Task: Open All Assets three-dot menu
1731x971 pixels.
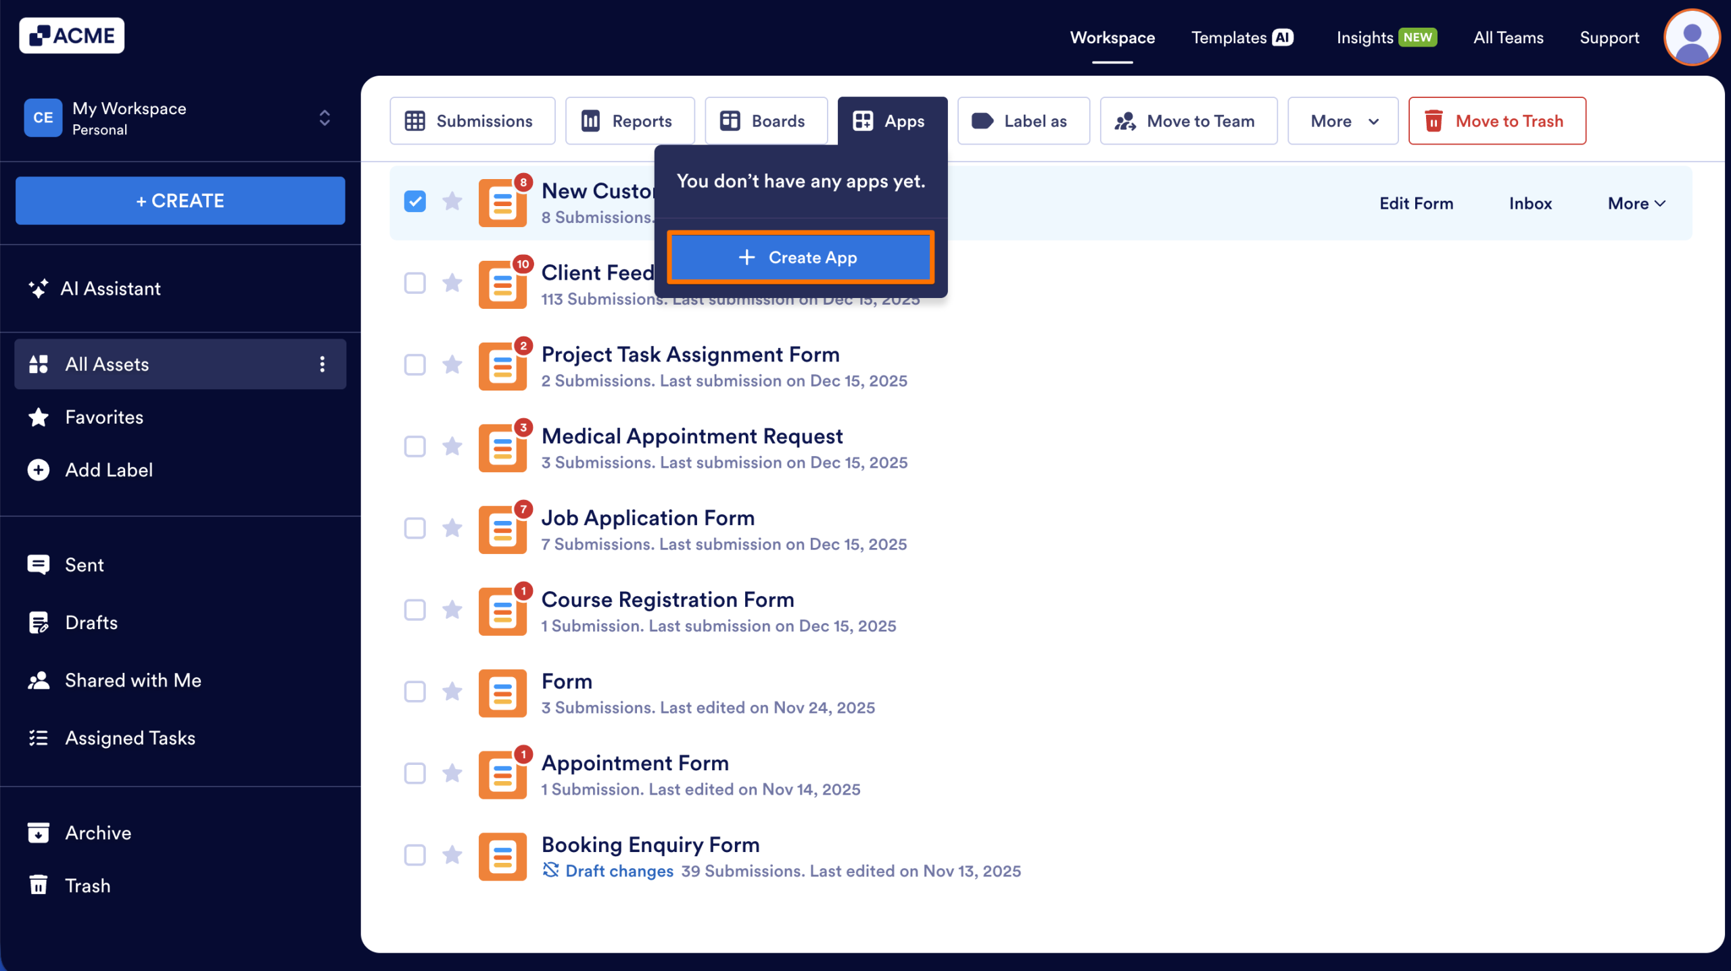Action: (x=323, y=364)
